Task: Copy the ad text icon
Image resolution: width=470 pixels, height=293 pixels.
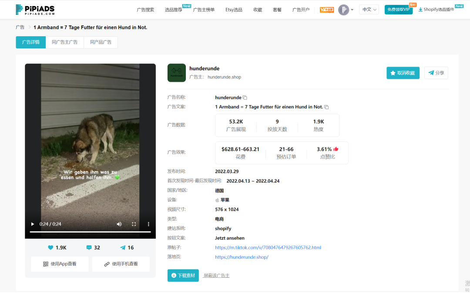Action: pos(327,107)
